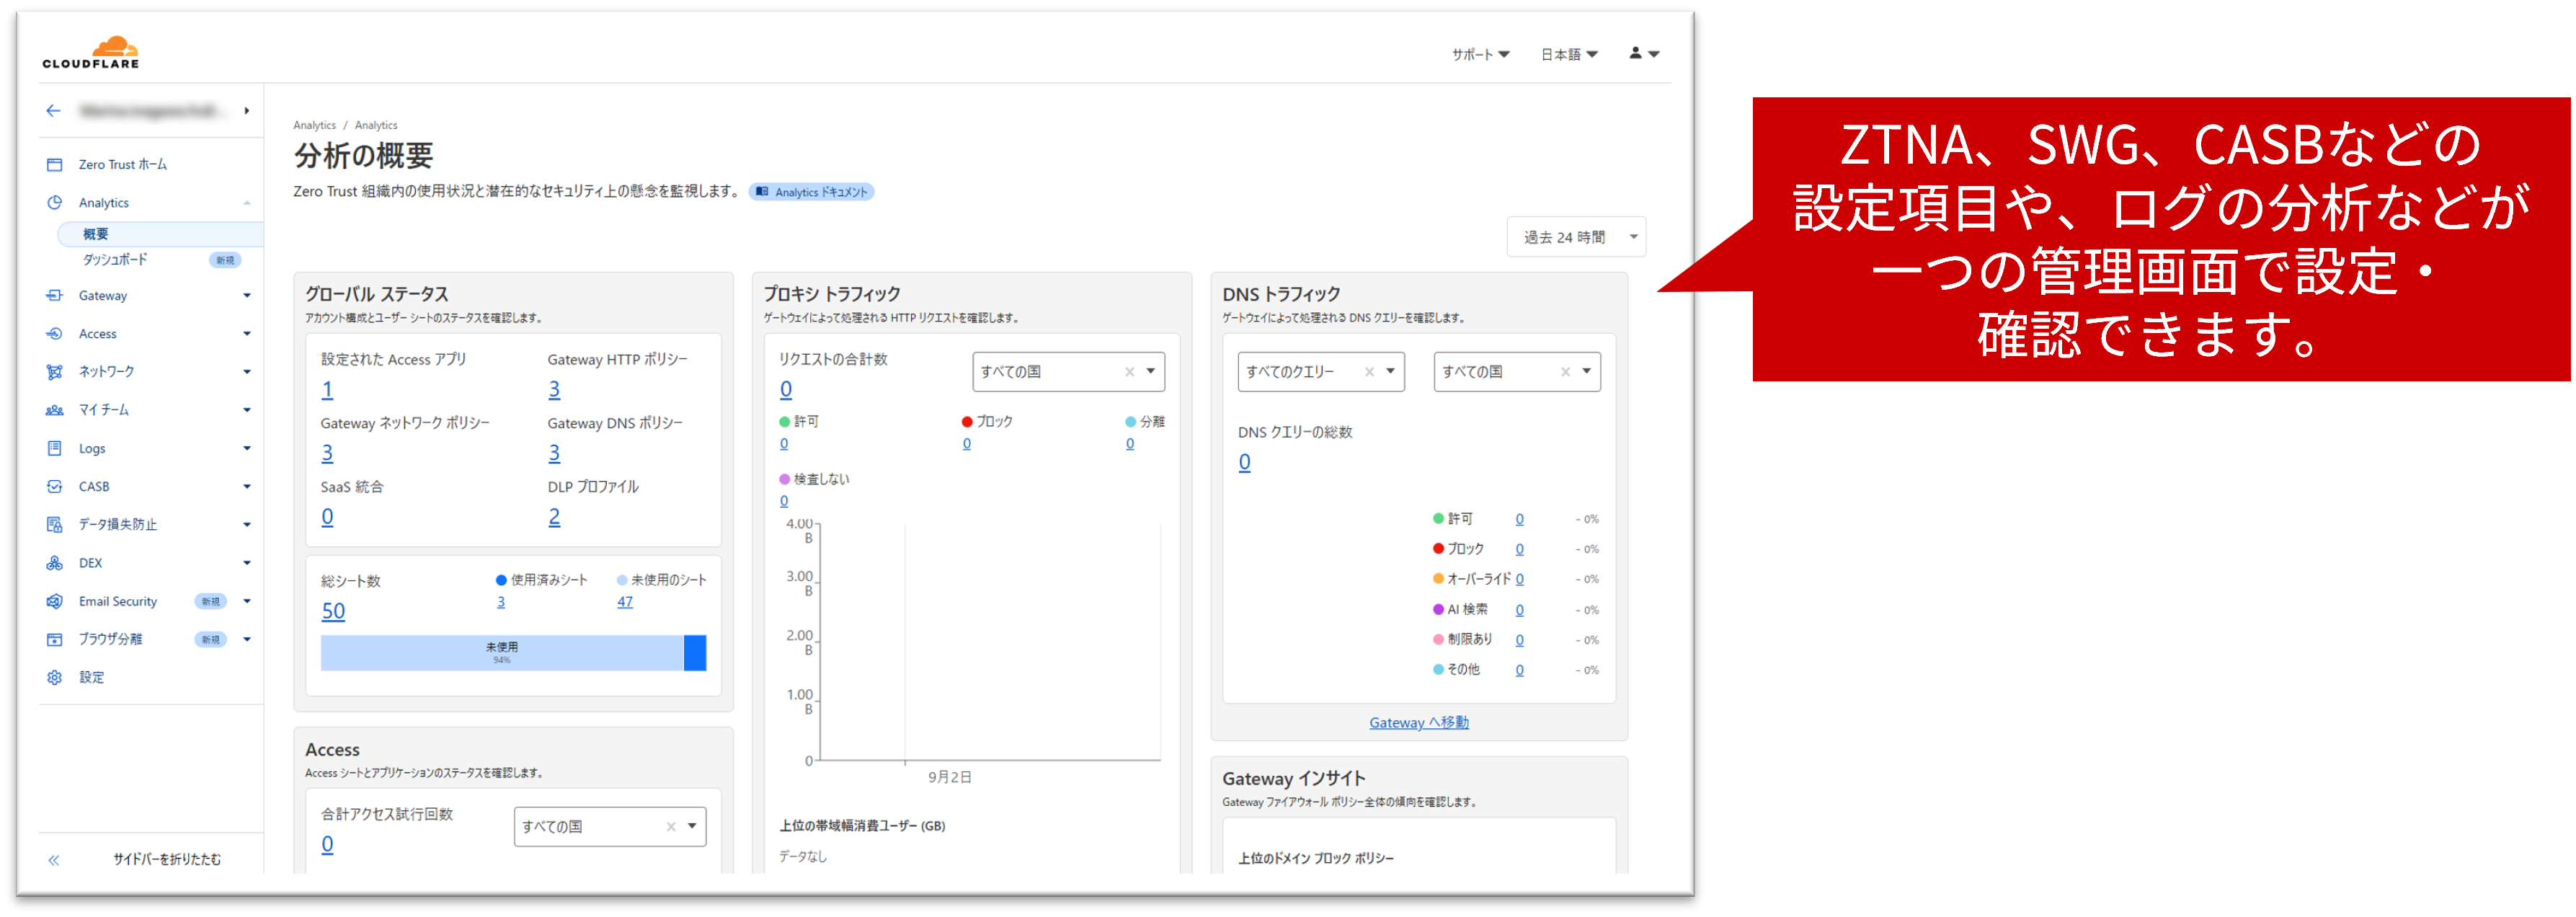The width and height of the screenshot is (2576, 917).
Task: Click the 設定 gear icon
Action: click(x=55, y=678)
